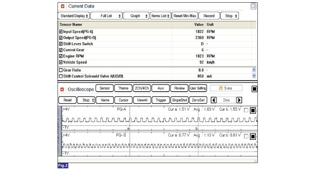The width and height of the screenshot is (315, 169).
Task: Collapse the Current Data panel red arrow icon
Action: click(x=63, y=6)
